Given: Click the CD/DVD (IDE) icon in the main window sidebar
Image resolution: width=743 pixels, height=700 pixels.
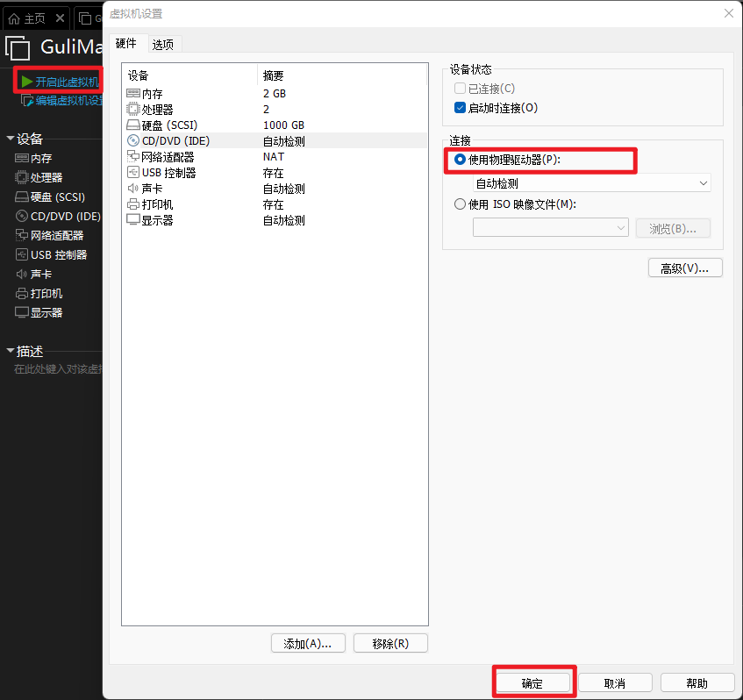Looking at the screenshot, I should click(x=22, y=216).
